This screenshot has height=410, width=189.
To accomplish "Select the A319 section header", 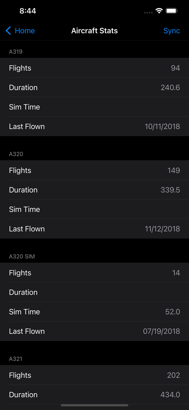I will [16, 51].
